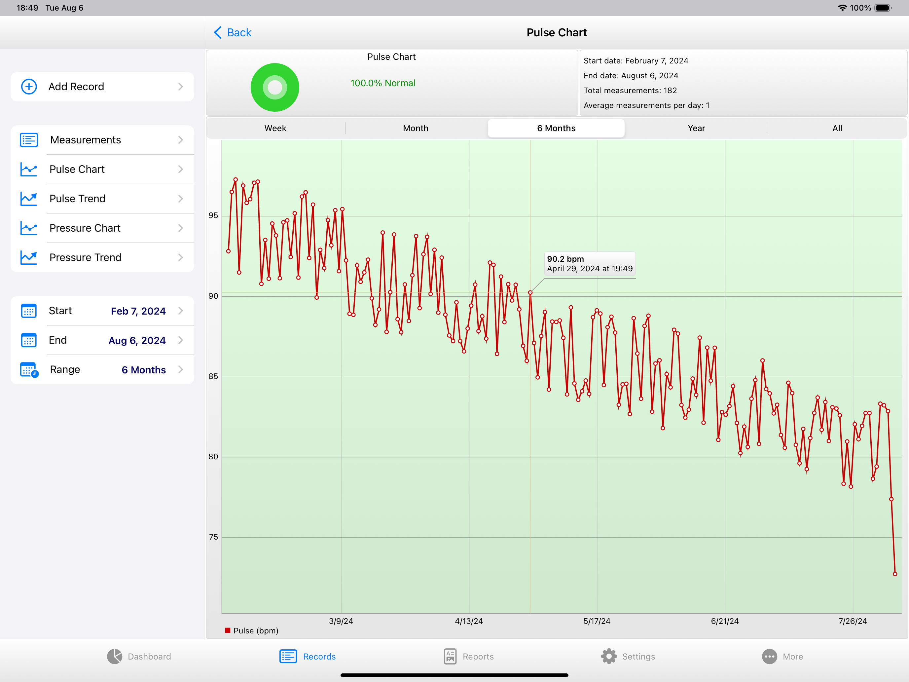Go Back to previous screen

(x=233, y=32)
